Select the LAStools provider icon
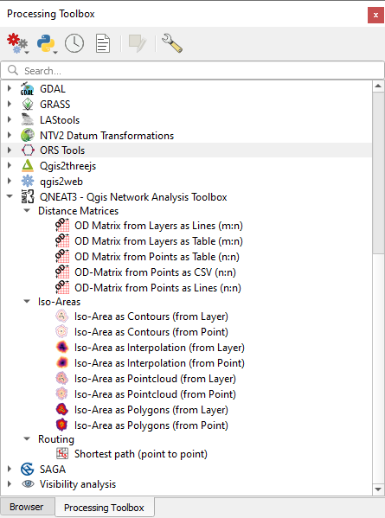The image size is (385, 518). click(28, 120)
